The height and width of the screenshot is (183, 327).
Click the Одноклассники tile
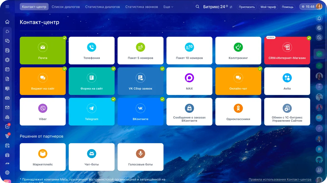pos(238,111)
